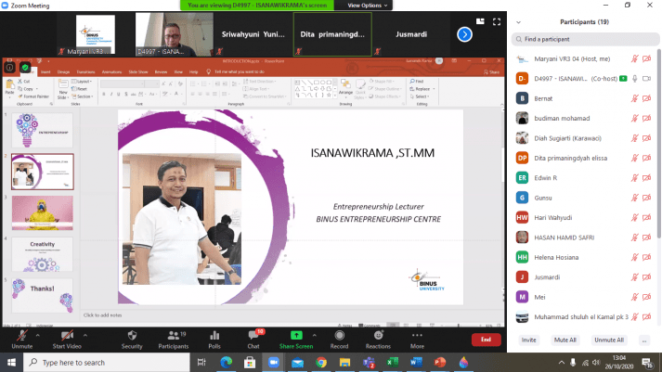Click Find a participant search field

pyautogui.click(x=585, y=39)
